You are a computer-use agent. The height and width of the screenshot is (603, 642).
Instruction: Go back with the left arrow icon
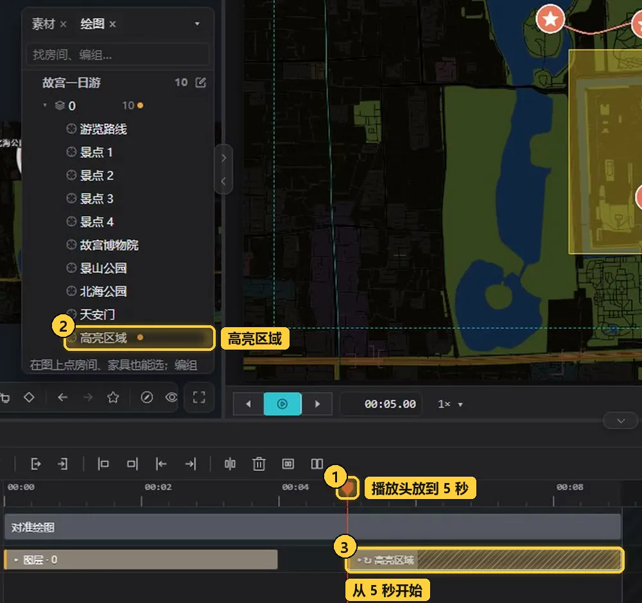[63, 397]
